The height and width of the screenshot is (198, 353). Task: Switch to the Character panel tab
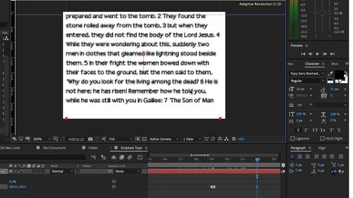click(x=312, y=64)
